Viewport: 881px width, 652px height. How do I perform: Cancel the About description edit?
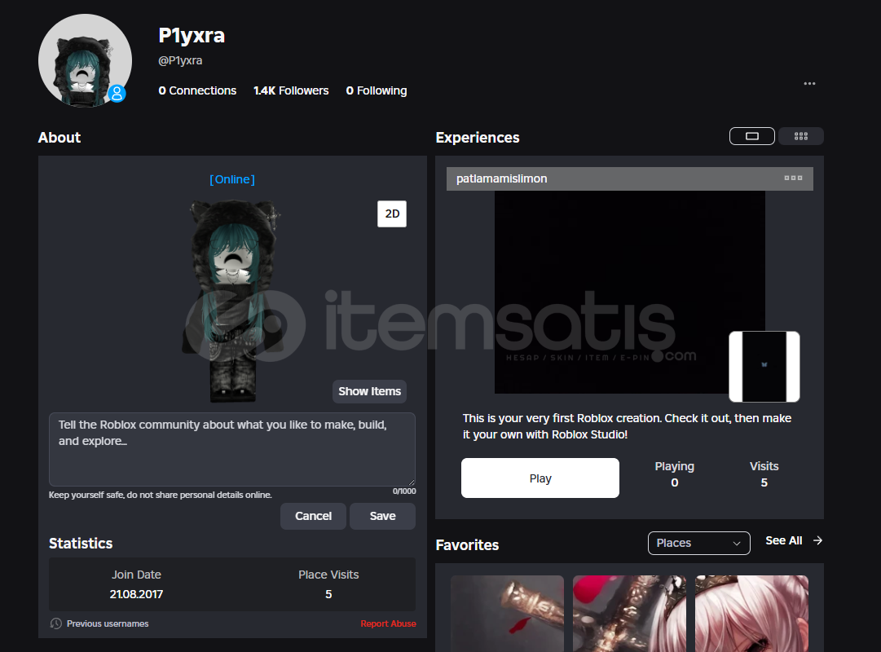(313, 516)
